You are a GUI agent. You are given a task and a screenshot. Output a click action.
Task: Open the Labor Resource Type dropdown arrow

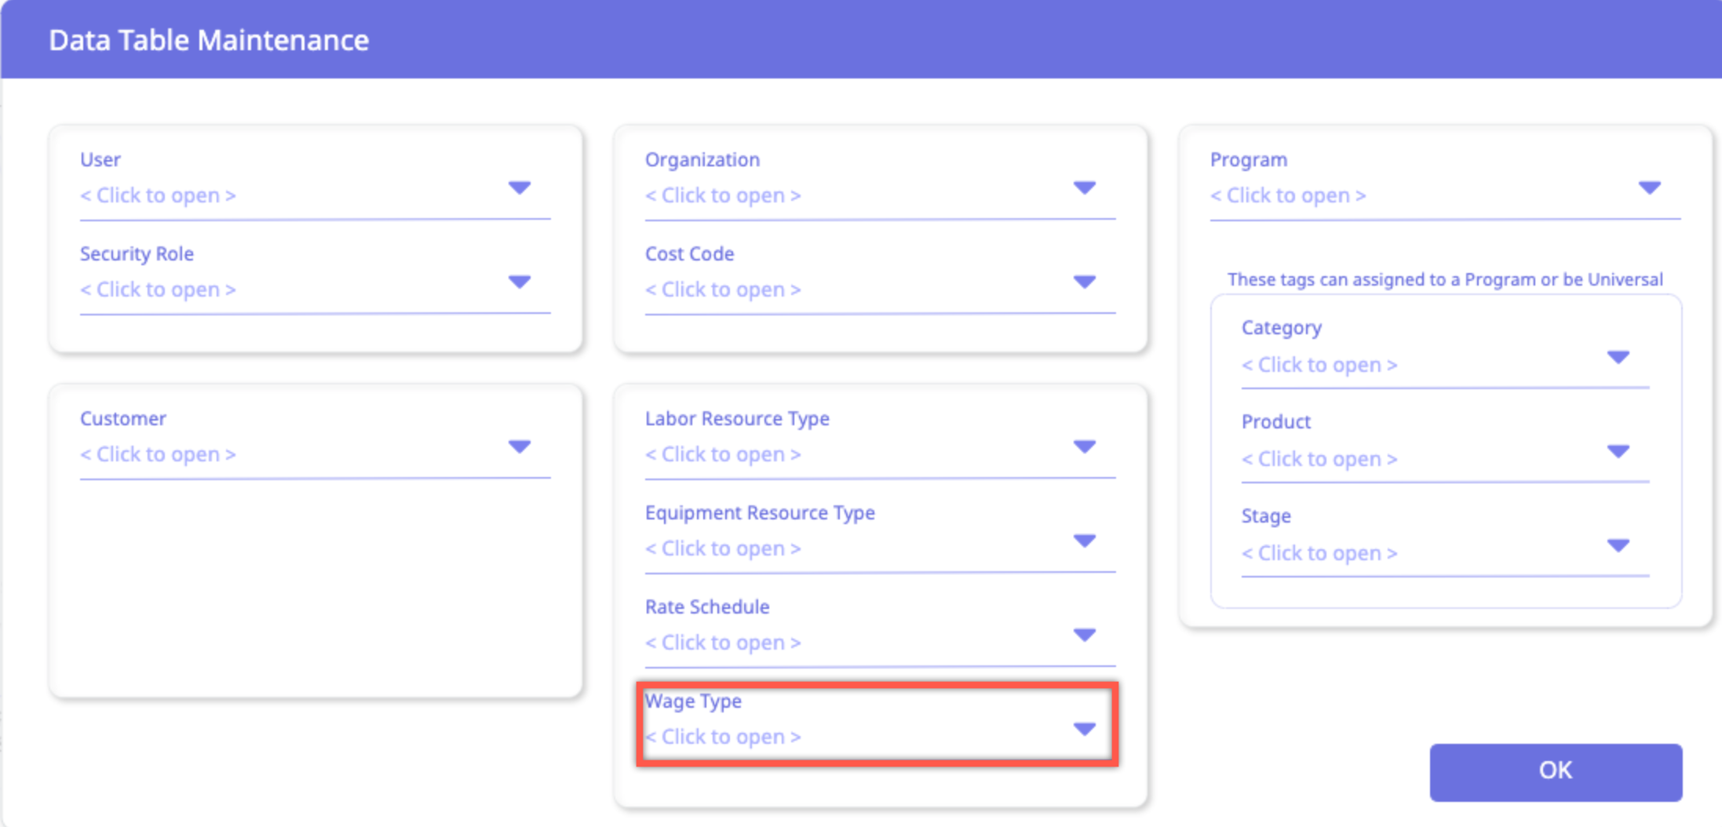[x=1084, y=447]
